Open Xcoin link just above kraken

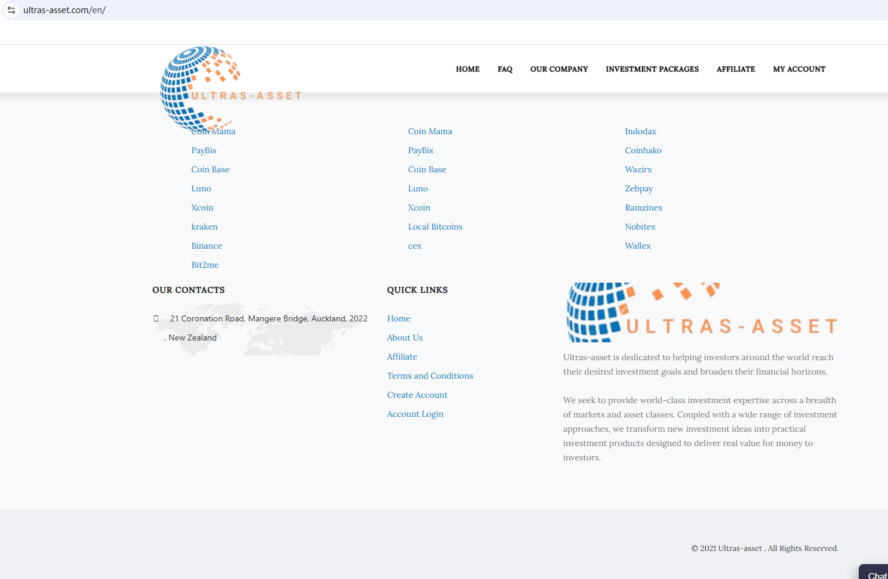coord(202,208)
